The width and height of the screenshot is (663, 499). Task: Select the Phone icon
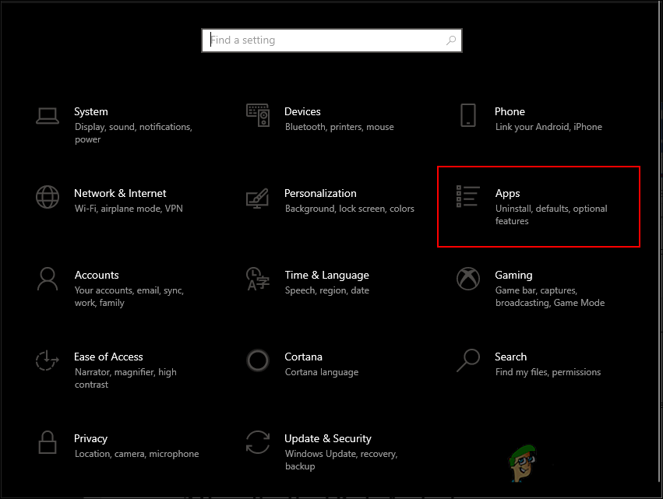coord(468,114)
